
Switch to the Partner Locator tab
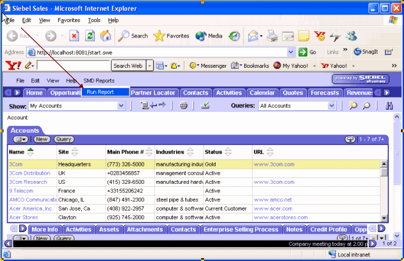point(153,93)
